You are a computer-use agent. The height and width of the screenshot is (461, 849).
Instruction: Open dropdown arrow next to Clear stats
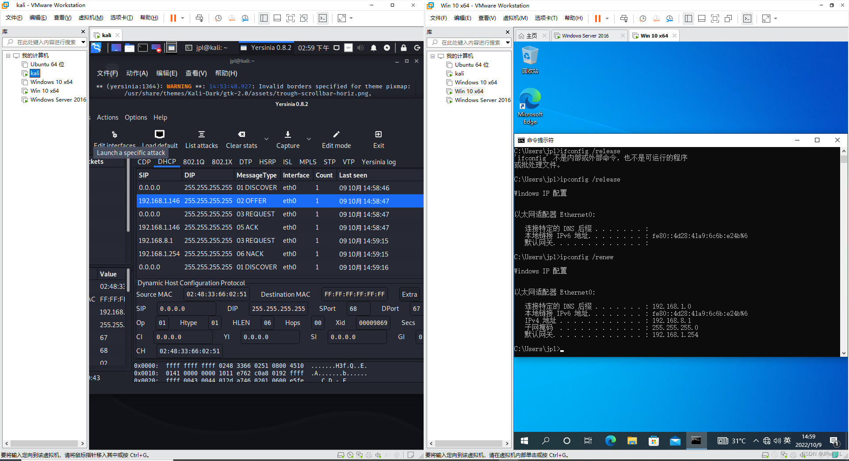pos(266,139)
